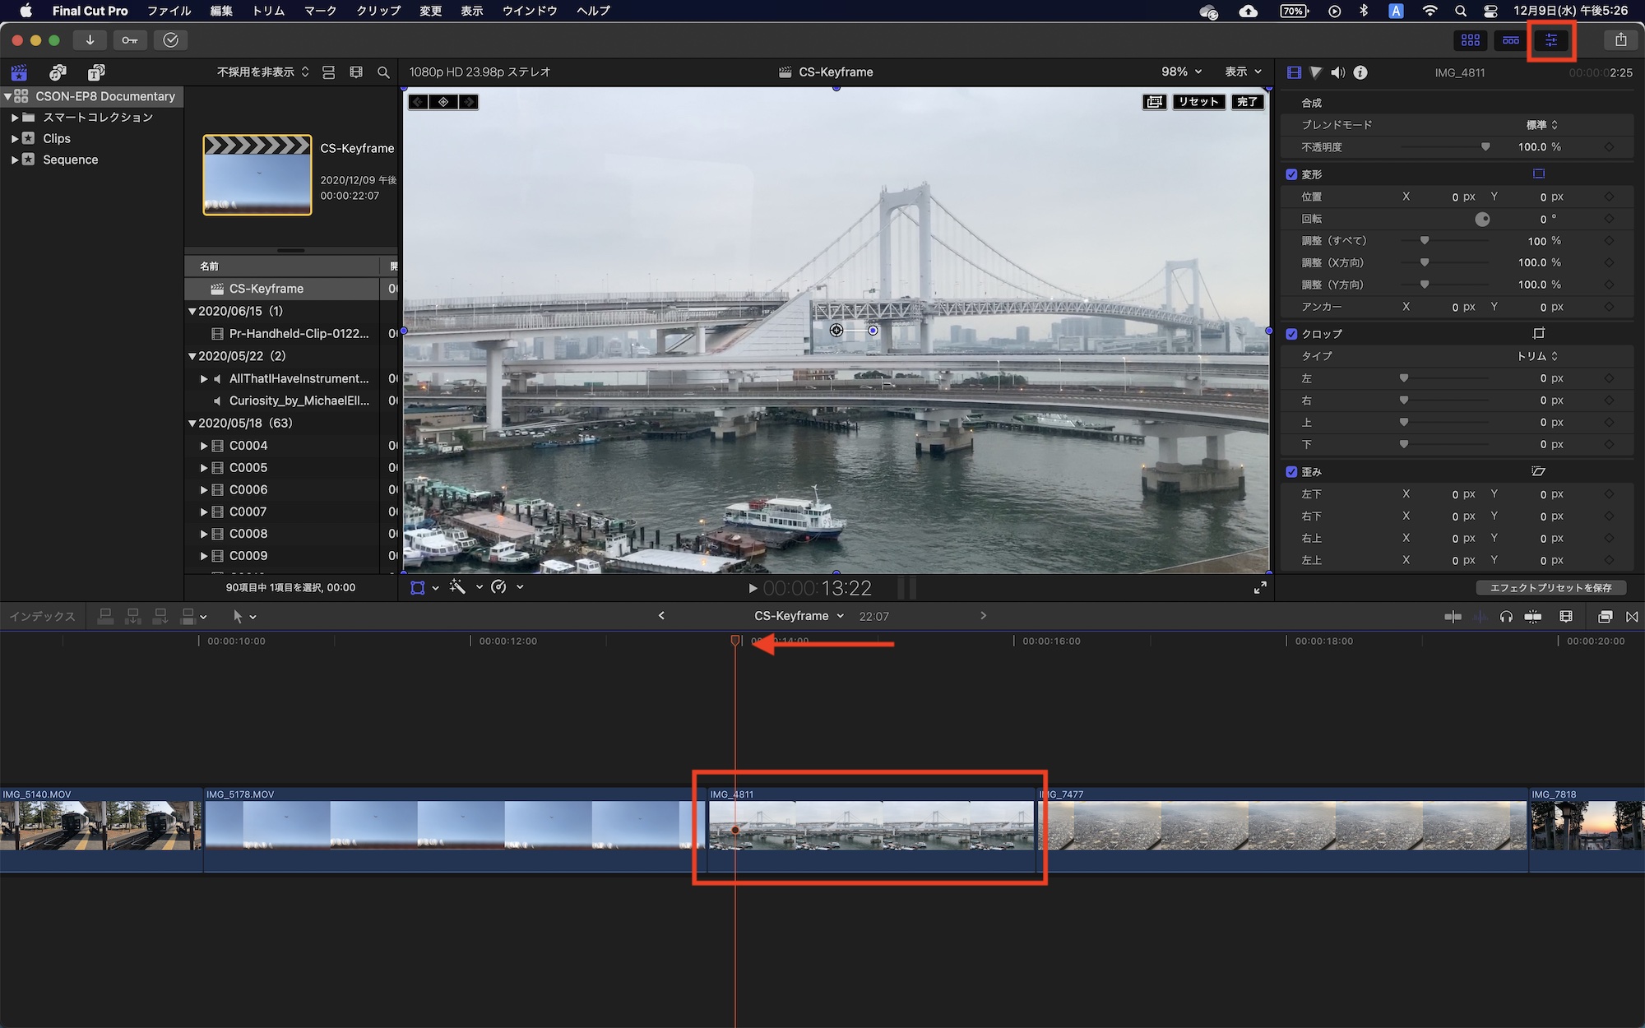Click the browser search magnifier icon
1645x1028 pixels.
point(383,72)
